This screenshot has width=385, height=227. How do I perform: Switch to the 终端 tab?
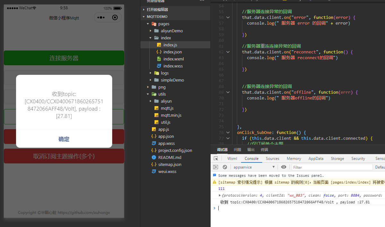[x=264, y=150]
